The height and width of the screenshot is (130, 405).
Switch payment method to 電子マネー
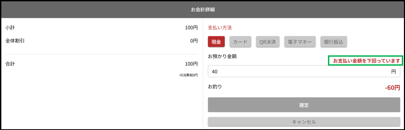(x=300, y=42)
